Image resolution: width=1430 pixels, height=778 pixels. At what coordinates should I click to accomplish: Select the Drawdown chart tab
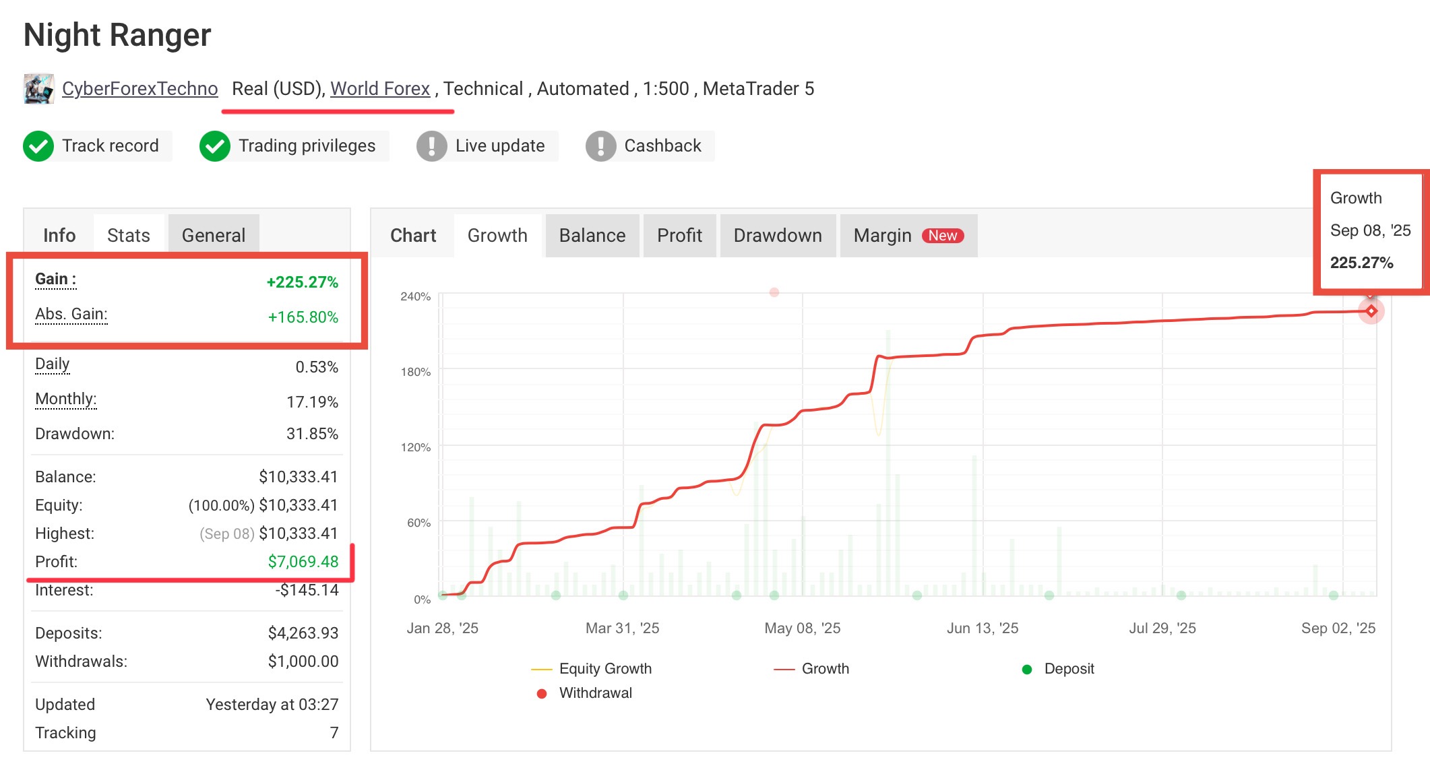point(777,236)
